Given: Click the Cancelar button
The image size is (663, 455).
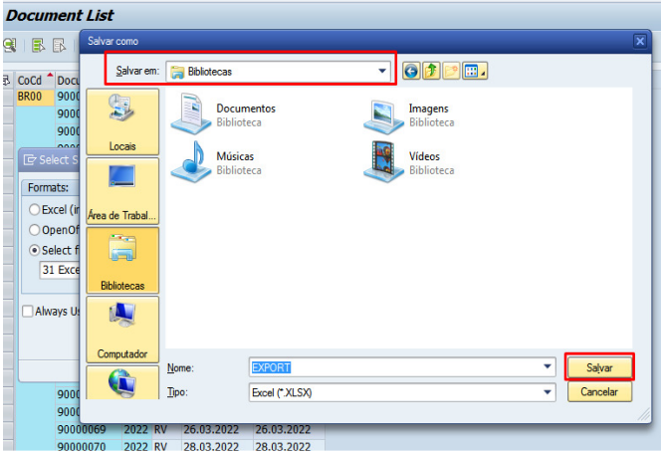Looking at the screenshot, I should click(x=599, y=392).
